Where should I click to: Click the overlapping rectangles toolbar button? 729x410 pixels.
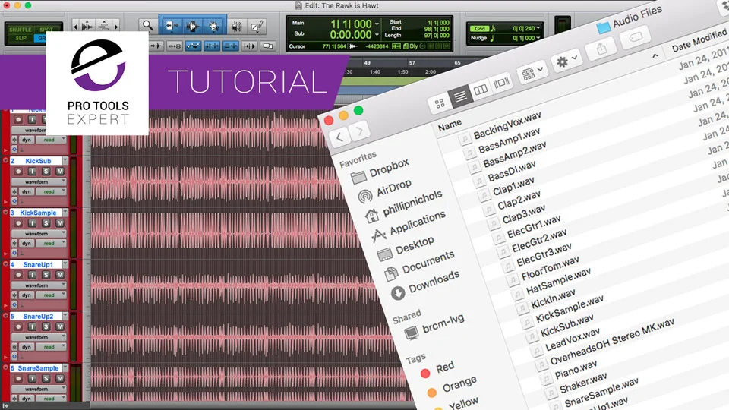click(268, 46)
